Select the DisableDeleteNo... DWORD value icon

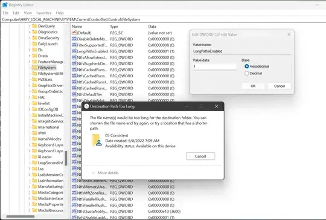[x=74, y=39]
